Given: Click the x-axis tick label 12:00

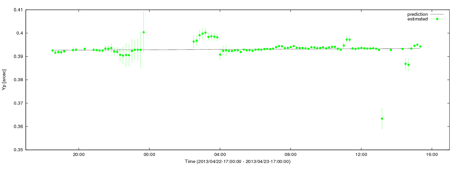Looking at the screenshot, I should tap(361, 155).
